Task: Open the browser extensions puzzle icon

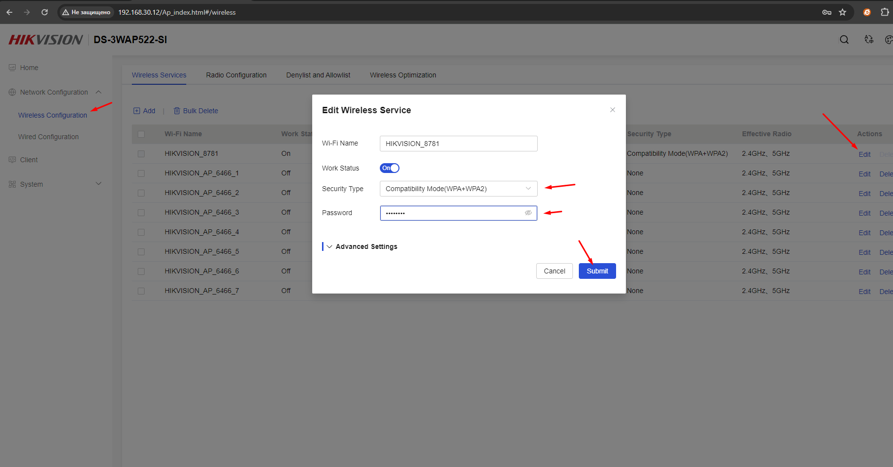Action: (x=885, y=12)
